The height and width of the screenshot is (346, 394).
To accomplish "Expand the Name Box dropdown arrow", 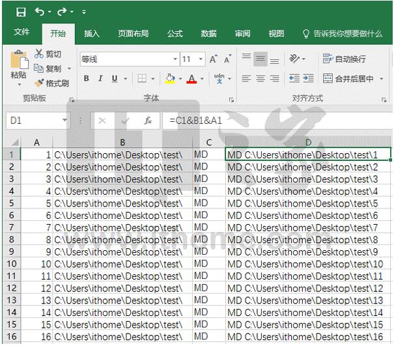I will point(64,121).
